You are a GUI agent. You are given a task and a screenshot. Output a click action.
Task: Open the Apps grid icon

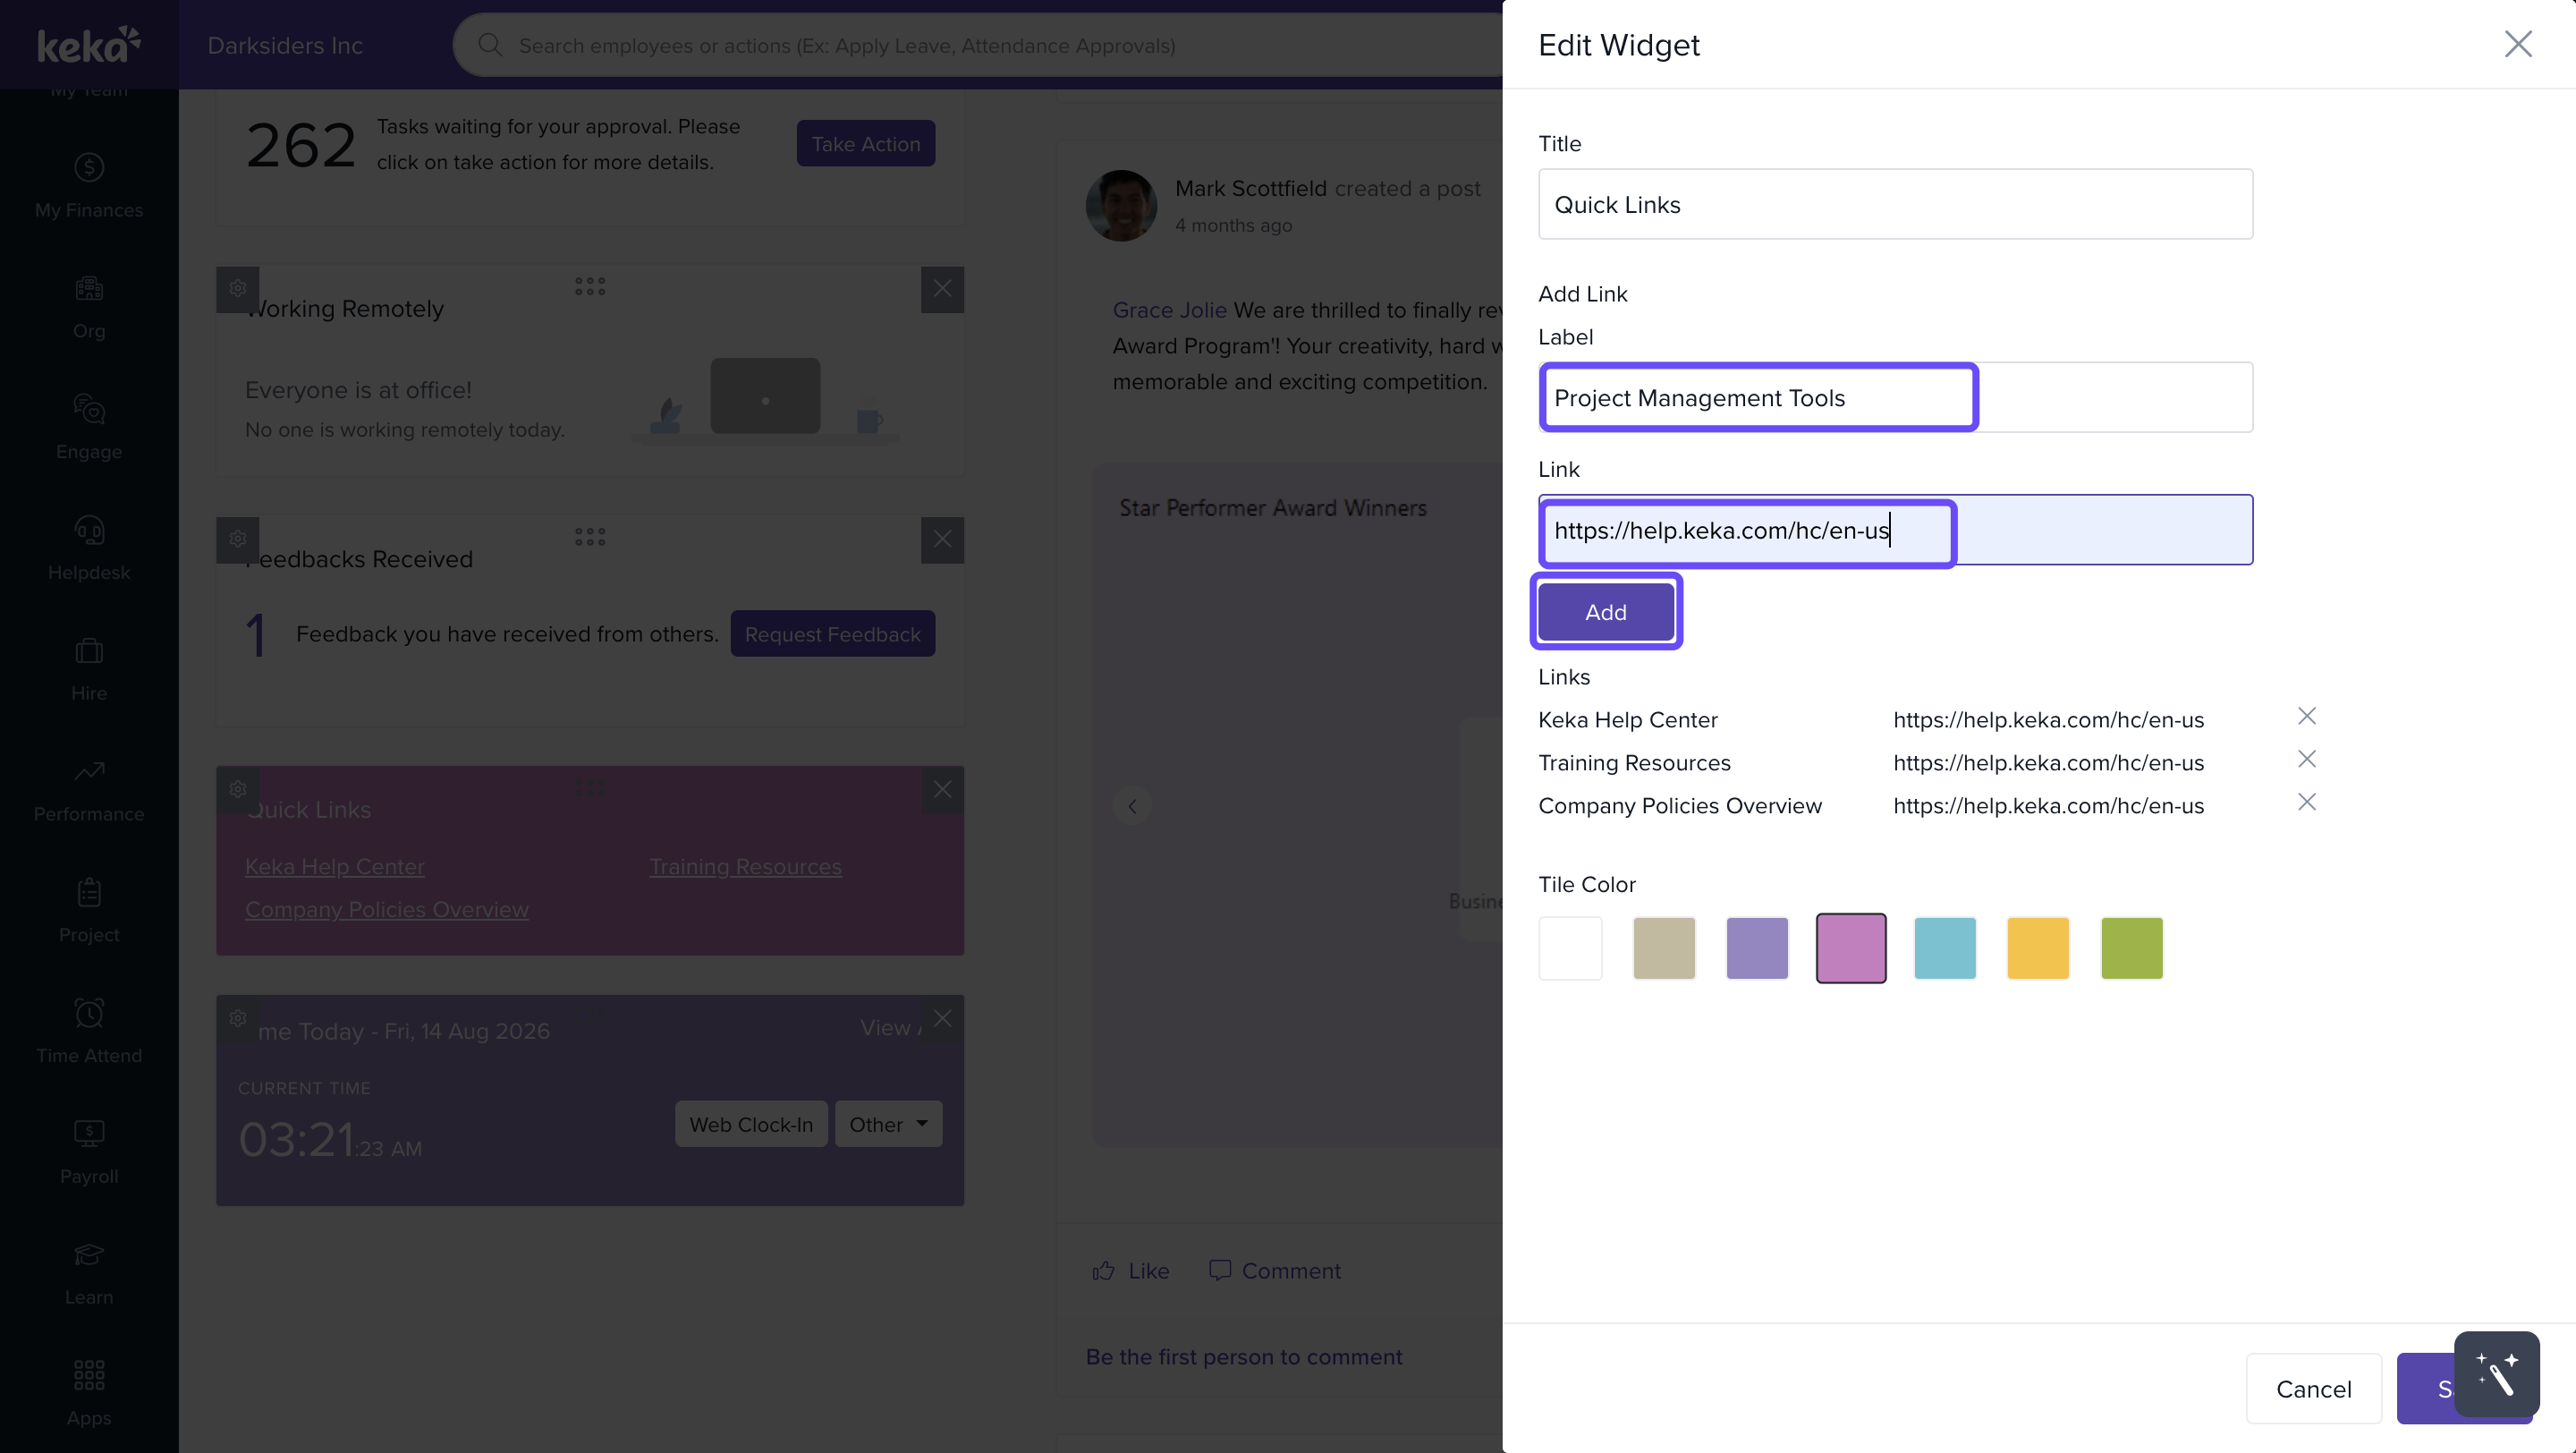(x=89, y=1375)
